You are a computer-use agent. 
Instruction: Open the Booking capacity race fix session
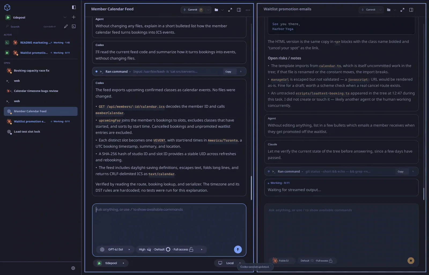tap(40, 71)
